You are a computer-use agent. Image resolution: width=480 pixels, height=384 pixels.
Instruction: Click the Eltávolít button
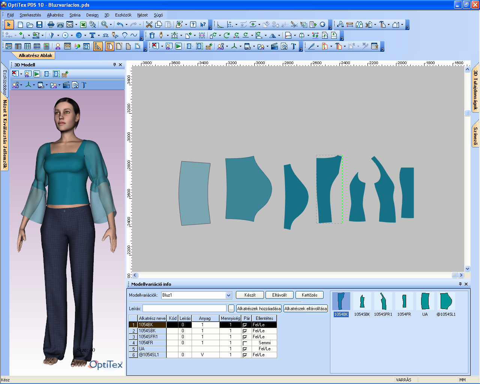pyautogui.click(x=279, y=295)
